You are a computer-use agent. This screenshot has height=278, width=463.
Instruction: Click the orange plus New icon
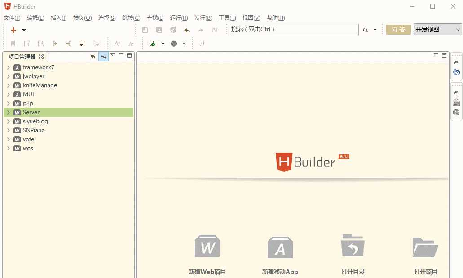tap(13, 30)
